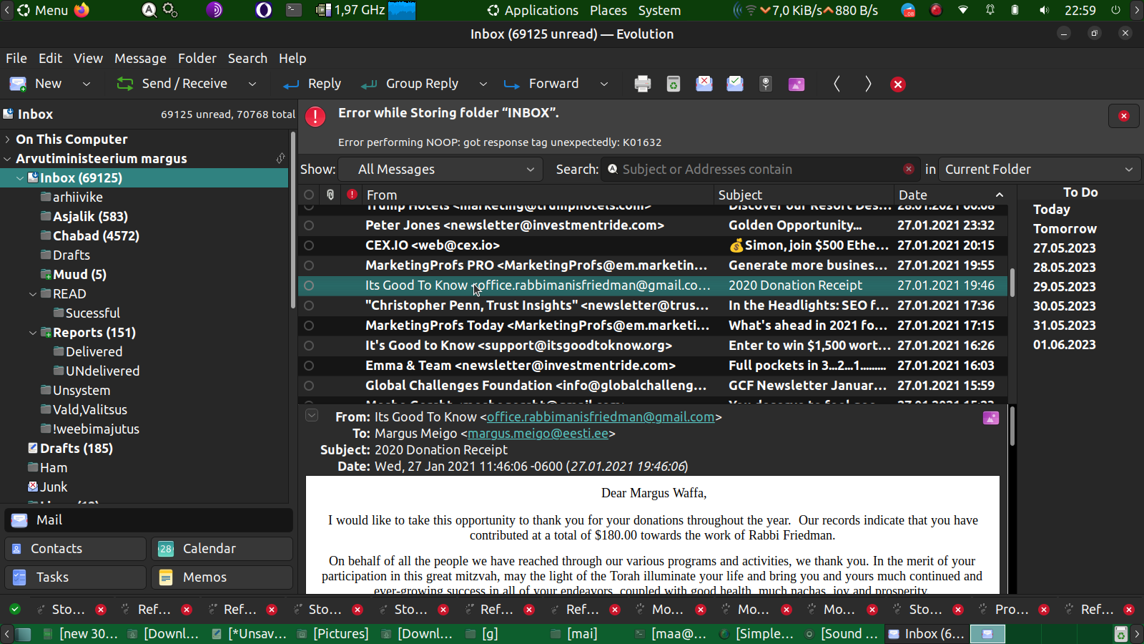Screen dimensions: 1144x644
Task: Click the Subject or Addresses search field
Action: tap(758, 170)
